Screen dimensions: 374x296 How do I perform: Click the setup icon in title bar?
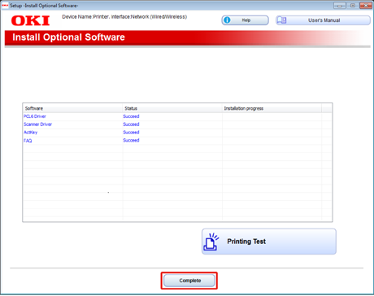point(5,5)
